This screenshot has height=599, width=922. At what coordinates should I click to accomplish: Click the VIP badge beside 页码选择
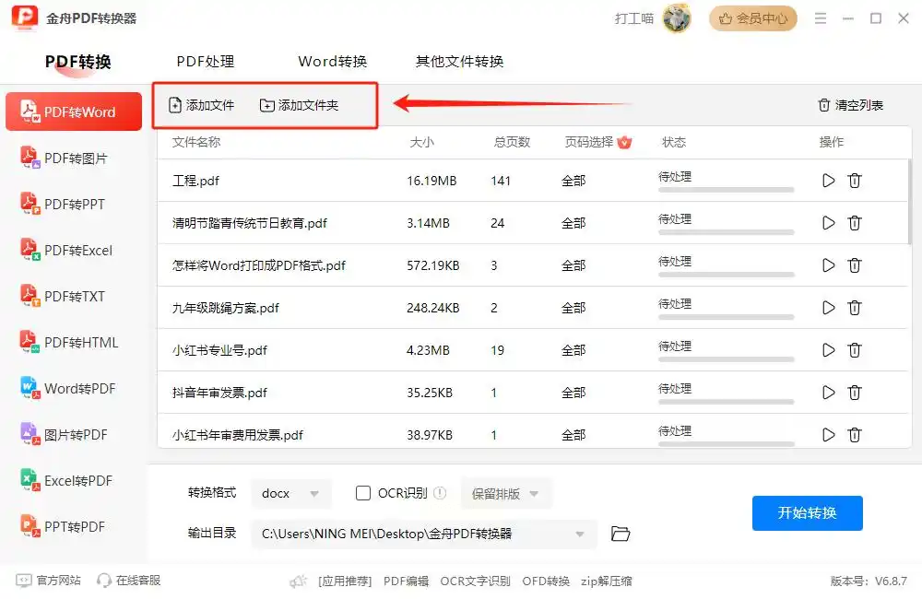click(x=624, y=142)
